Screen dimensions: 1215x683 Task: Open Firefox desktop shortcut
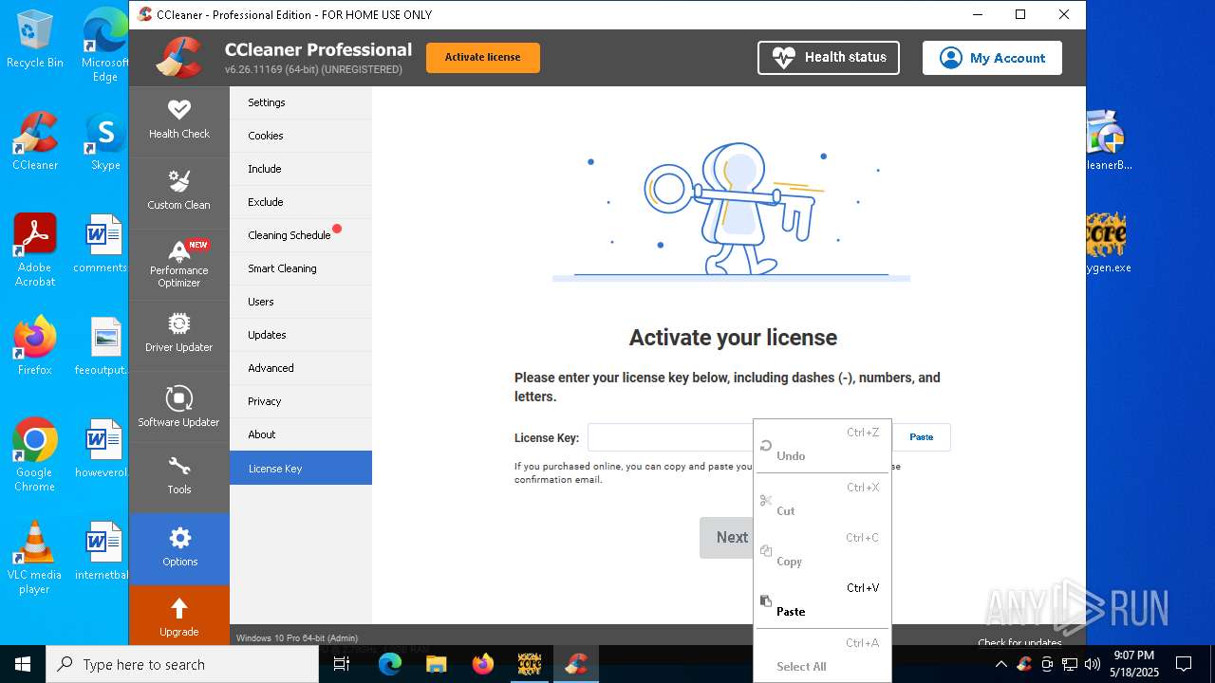pyautogui.click(x=35, y=346)
